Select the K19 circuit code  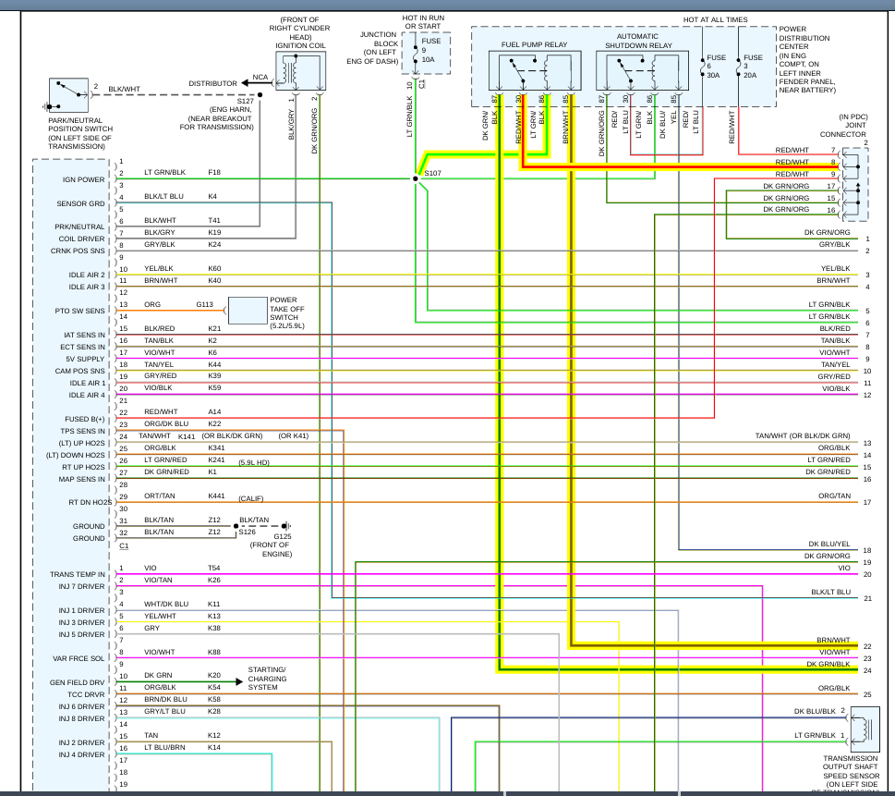[214, 232]
